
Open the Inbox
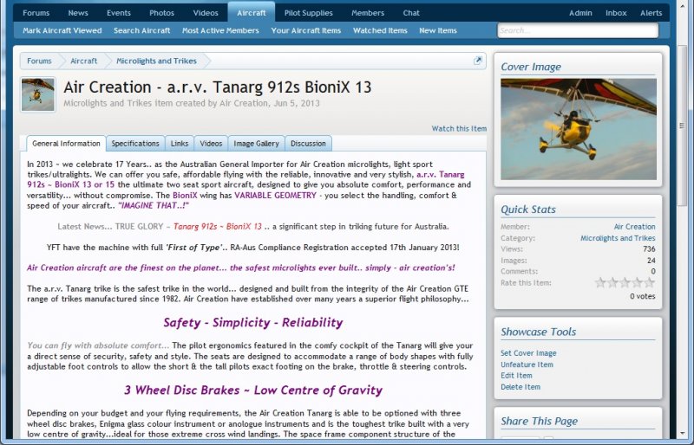(616, 13)
